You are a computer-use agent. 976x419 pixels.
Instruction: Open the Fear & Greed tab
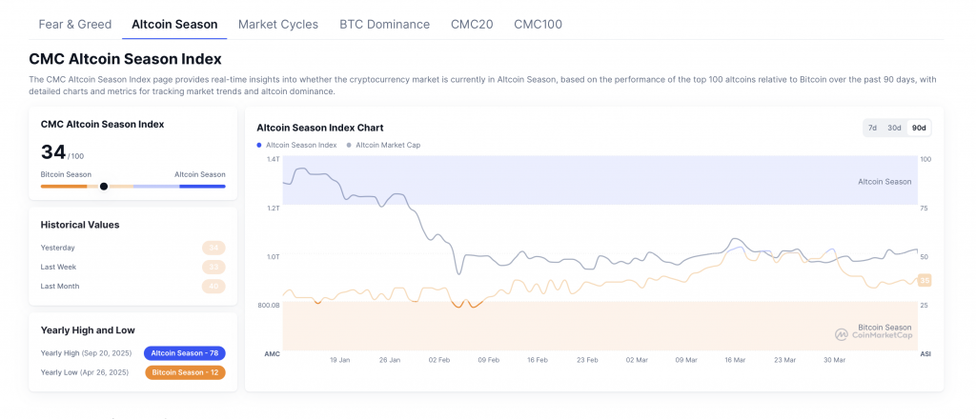coord(74,24)
